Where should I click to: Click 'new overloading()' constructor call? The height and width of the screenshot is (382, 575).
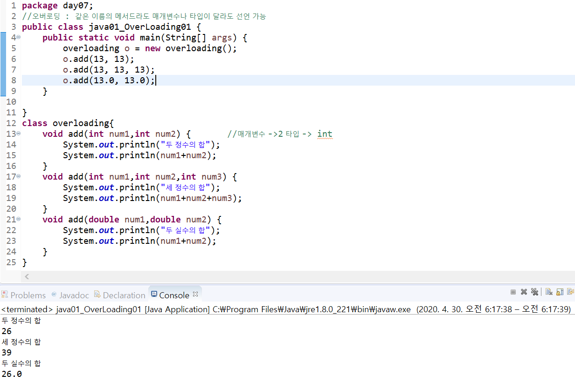(190, 48)
